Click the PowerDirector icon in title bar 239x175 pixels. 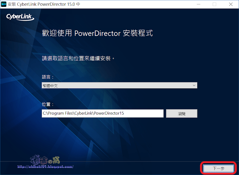(x=4, y=4)
